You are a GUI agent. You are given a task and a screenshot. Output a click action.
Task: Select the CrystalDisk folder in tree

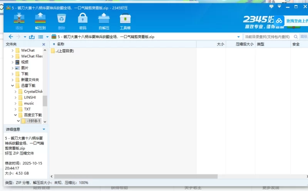33,91
